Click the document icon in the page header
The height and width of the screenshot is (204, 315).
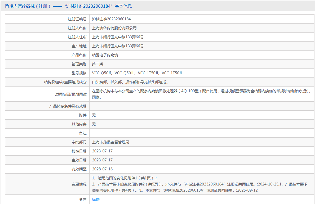pos(7,6)
